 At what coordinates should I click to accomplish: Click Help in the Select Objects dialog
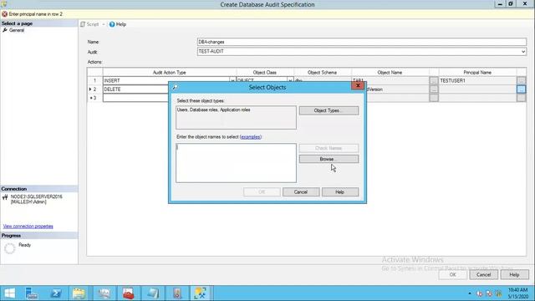tap(340, 192)
